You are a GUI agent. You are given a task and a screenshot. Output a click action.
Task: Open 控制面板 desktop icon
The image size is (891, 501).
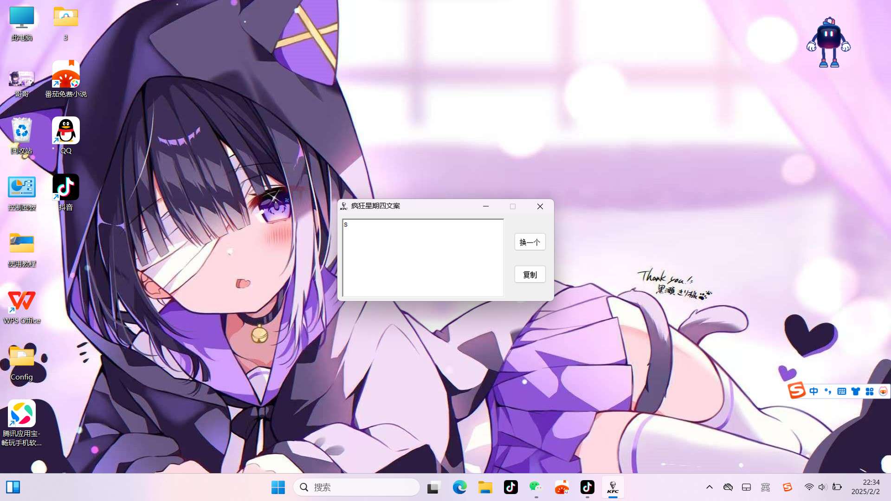[x=22, y=193]
